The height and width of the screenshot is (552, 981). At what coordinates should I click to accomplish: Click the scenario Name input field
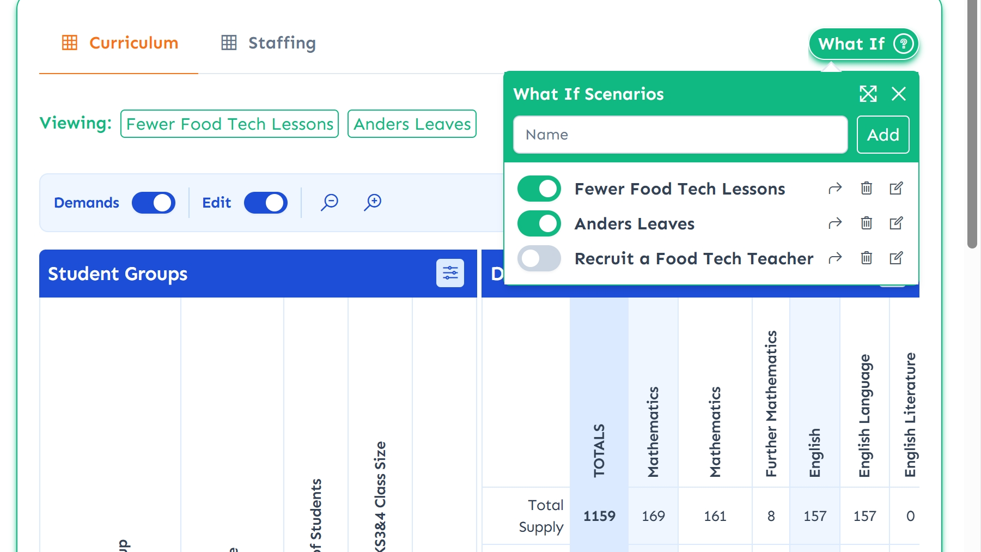(680, 135)
